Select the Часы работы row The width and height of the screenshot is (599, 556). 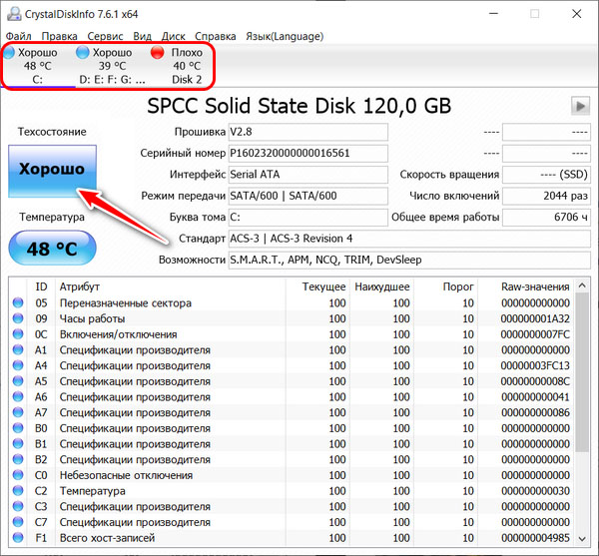point(292,318)
